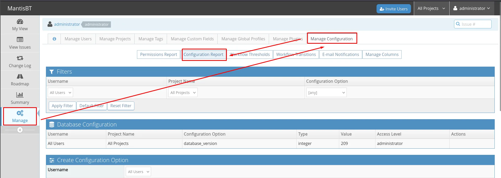Click the Default Filter button
501x178 pixels.
point(92,106)
